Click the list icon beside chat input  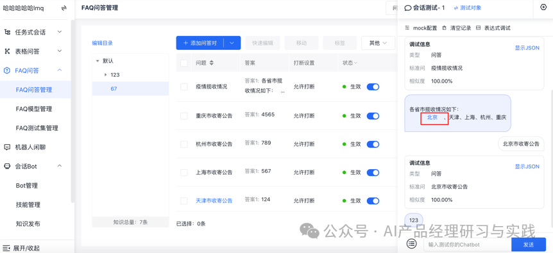click(411, 243)
